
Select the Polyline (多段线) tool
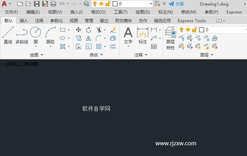(x=22, y=35)
